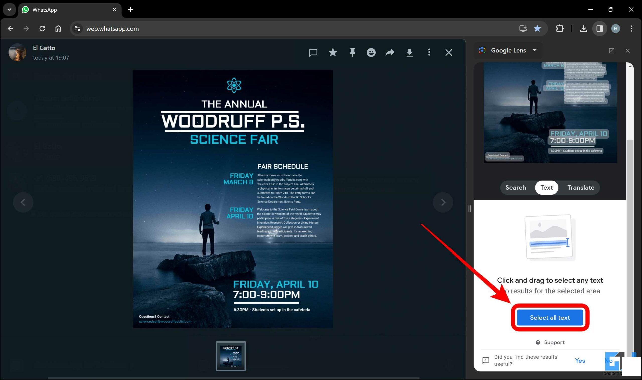Click the more options three-dot icon
Image resolution: width=642 pixels, height=380 pixels.
(429, 52)
